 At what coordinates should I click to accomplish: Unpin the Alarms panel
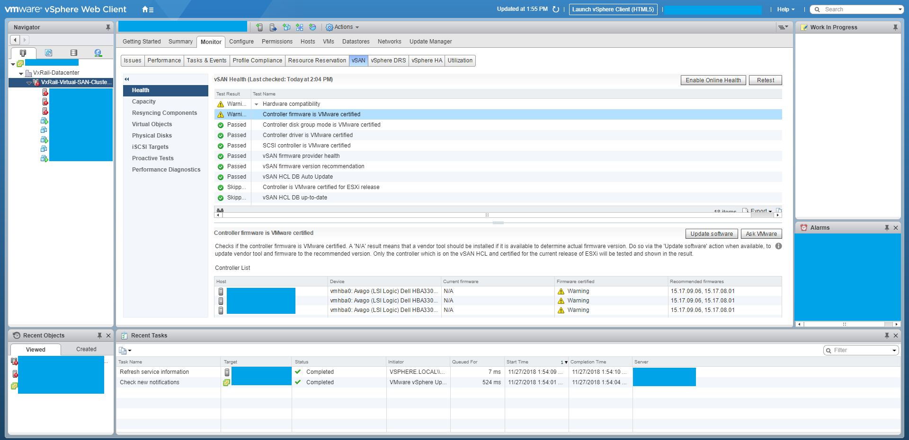pyautogui.click(x=887, y=227)
